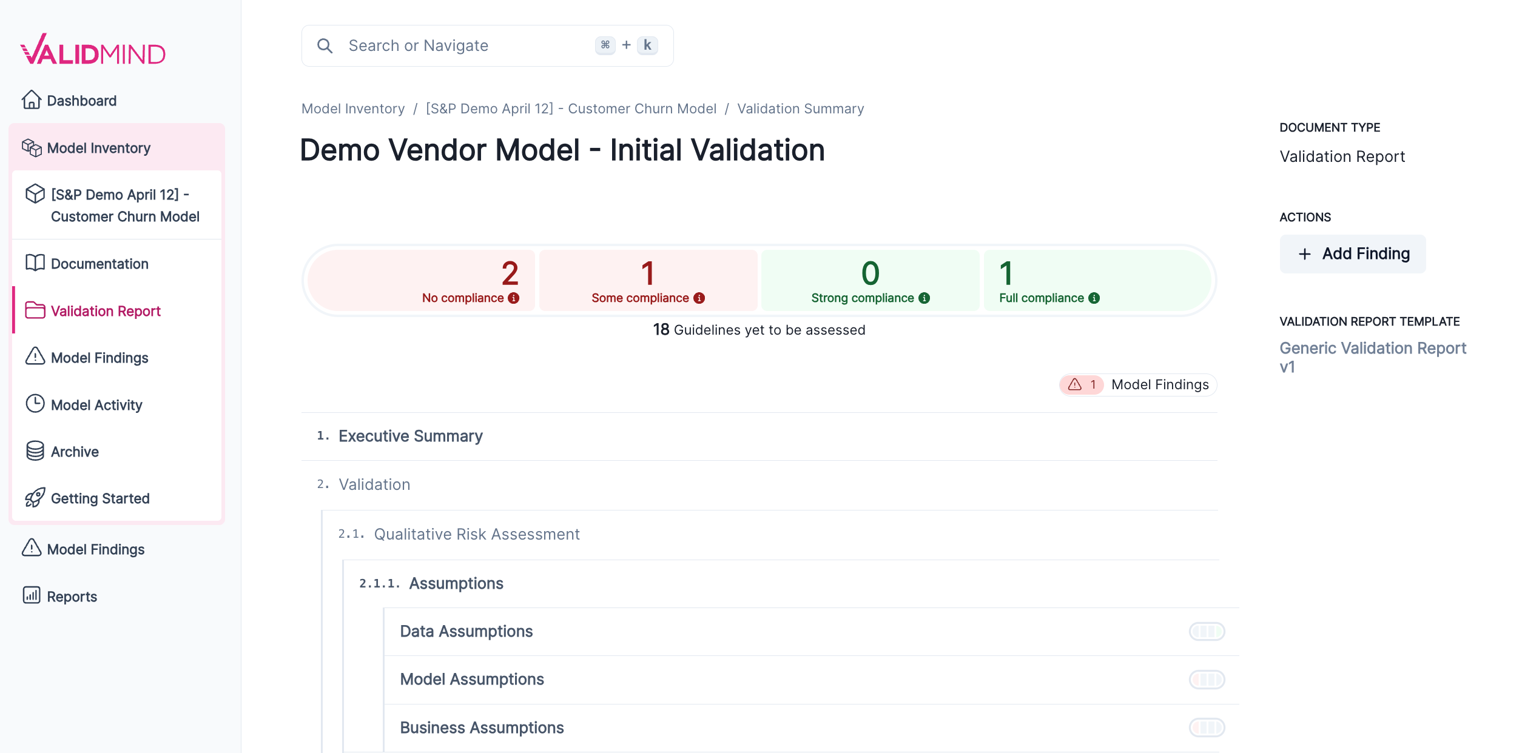The width and height of the screenshot is (1539, 753).
Task: Open Model Activity via the clock icon
Action: 35,404
